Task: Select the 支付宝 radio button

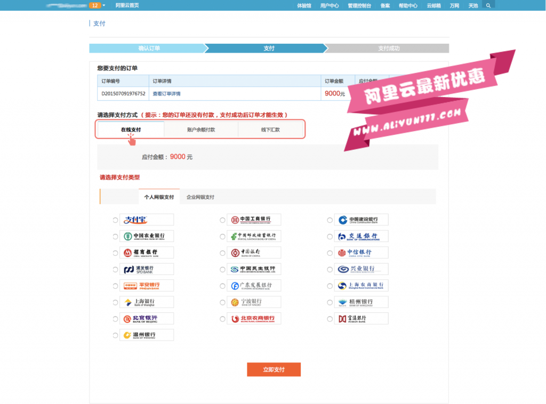Action: coord(115,220)
